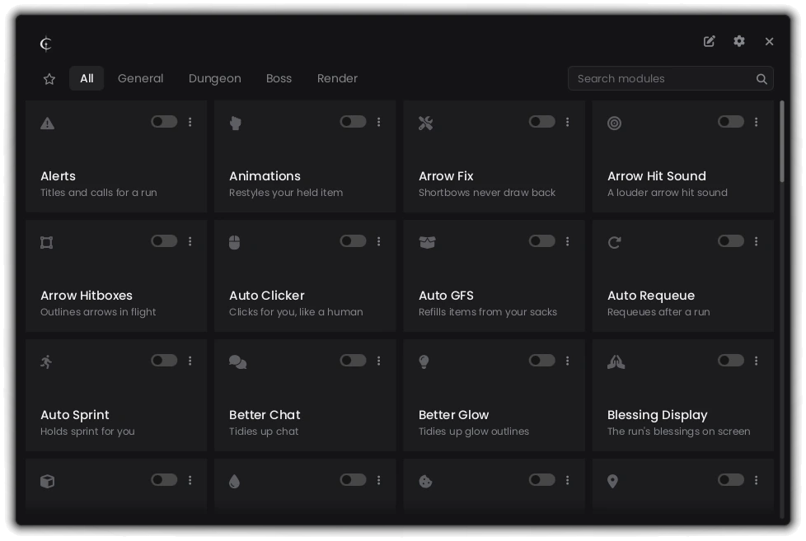The height and width of the screenshot is (541, 806).
Task: Click "Shortbows never draw back" description
Action: point(487,193)
